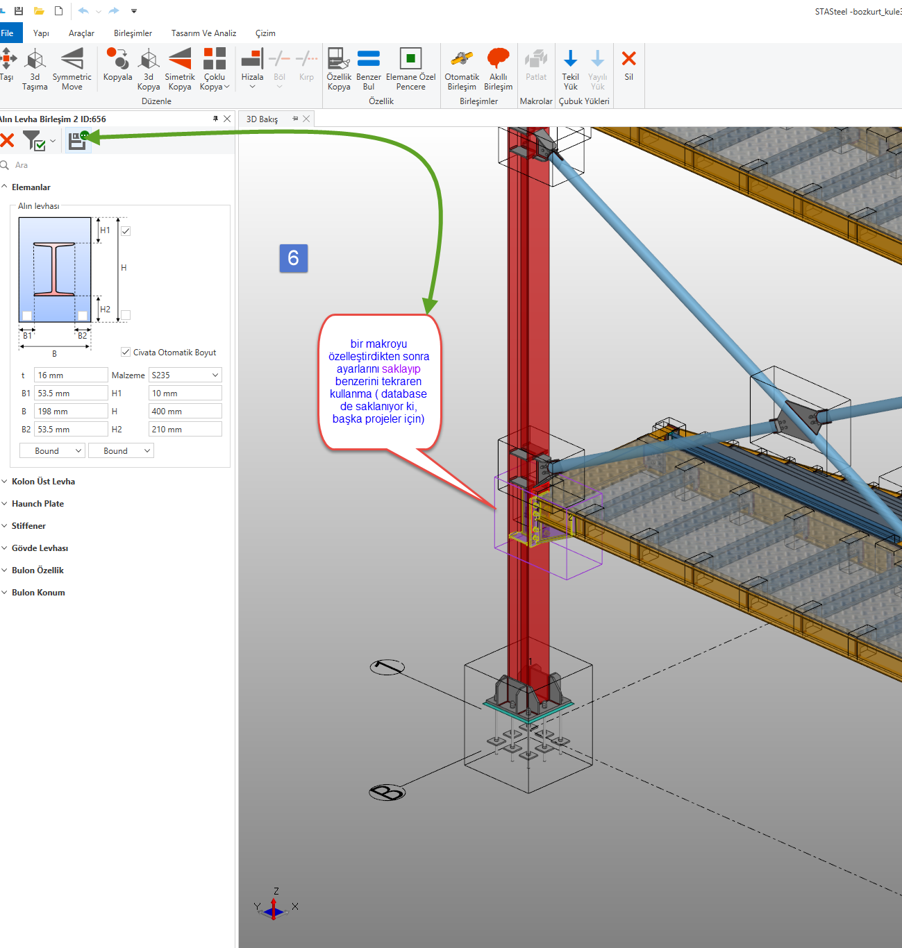This screenshot has width=902, height=948.
Task: Switch to Tasarım Ve Analiz tab
Action: pyautogui.click(x=203, y=33)
